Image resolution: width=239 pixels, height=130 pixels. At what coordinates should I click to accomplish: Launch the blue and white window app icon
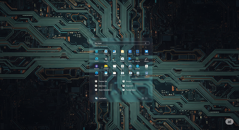114,51
